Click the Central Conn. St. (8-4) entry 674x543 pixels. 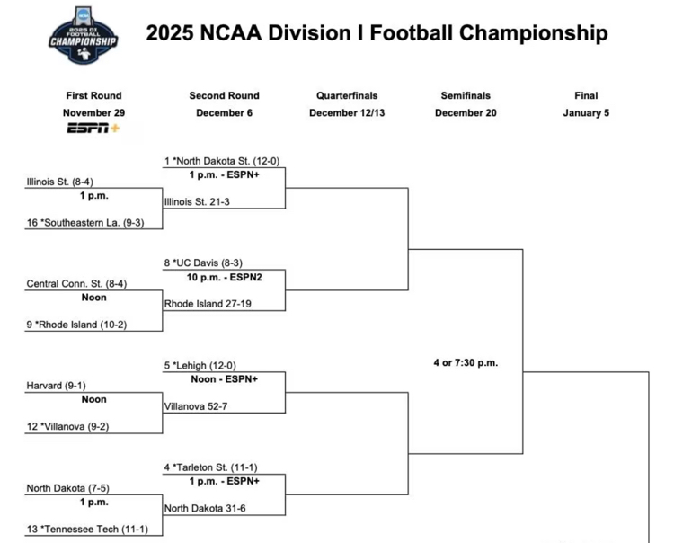(x=76, y=284)
